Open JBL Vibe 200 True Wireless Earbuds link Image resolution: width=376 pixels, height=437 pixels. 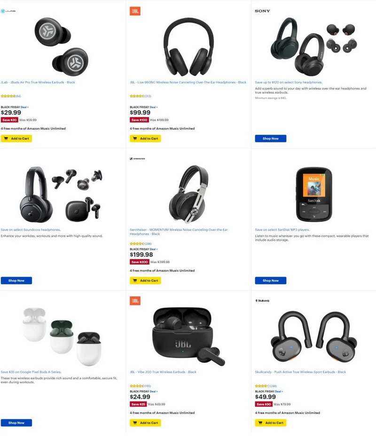pos(163,372)
